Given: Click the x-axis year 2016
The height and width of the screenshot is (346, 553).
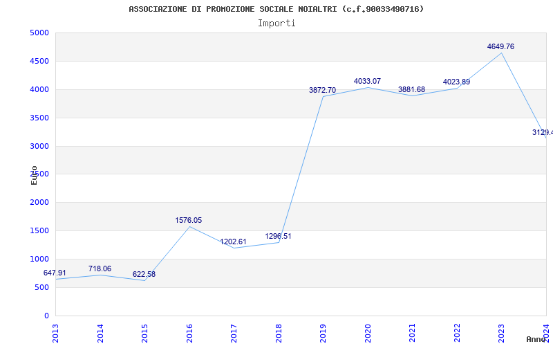Looking at the screenshot, I should click(x=189, y=333).
